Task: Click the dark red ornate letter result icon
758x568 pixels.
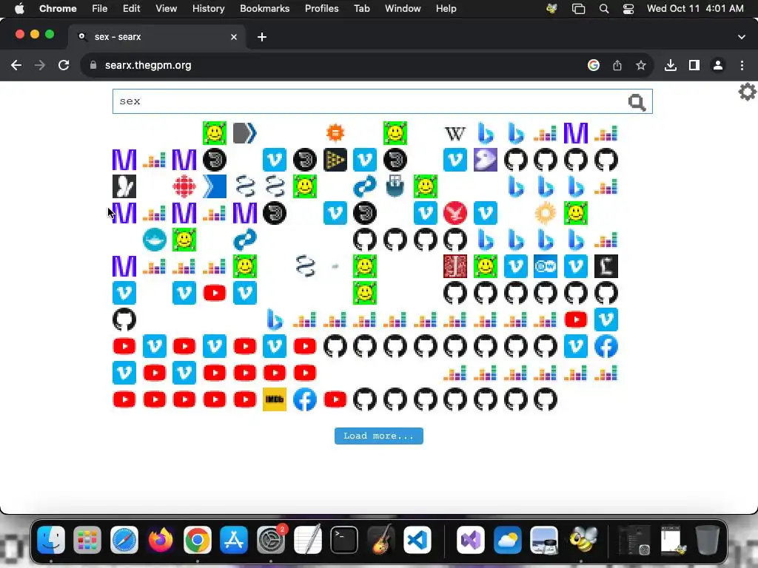Action: pos(455,266)
